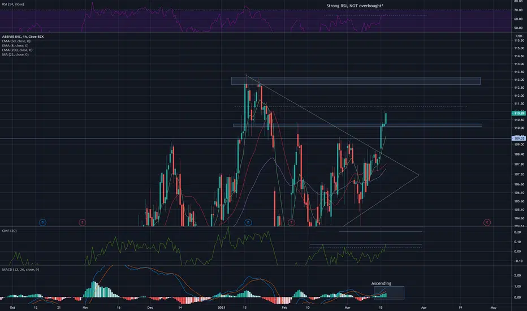Click the Feb label on time axis
This screenshot has width=527, height=311.
[284, 307]
